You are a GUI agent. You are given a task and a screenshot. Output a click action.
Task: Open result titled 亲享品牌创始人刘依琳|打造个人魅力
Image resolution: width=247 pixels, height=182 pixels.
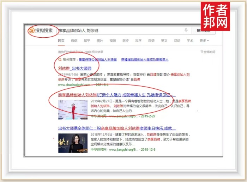click(116, 95)
